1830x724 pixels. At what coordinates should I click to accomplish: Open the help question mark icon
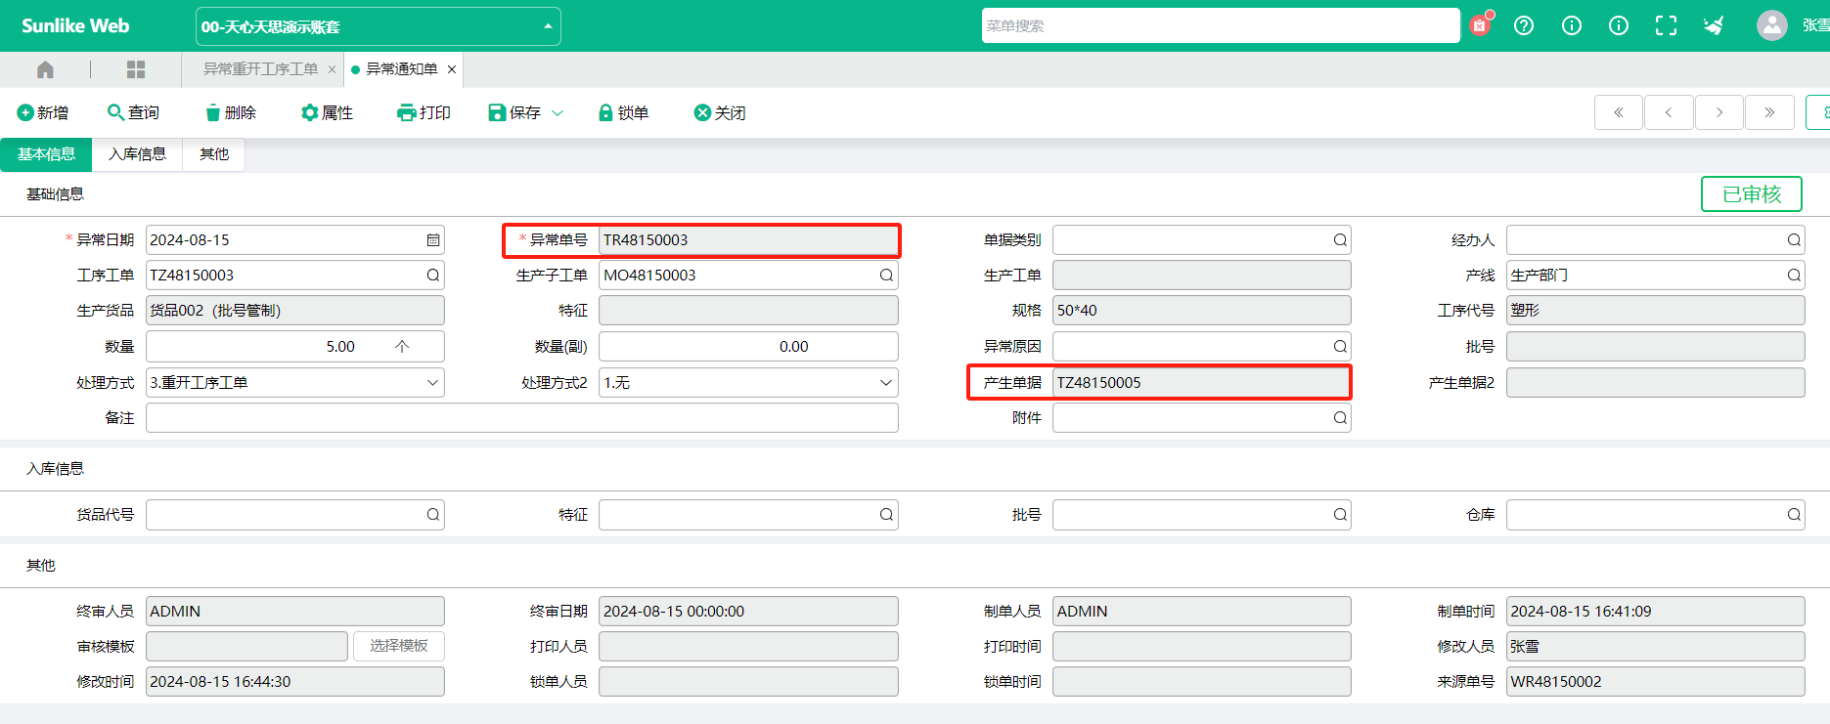(x=1524, y=26)
